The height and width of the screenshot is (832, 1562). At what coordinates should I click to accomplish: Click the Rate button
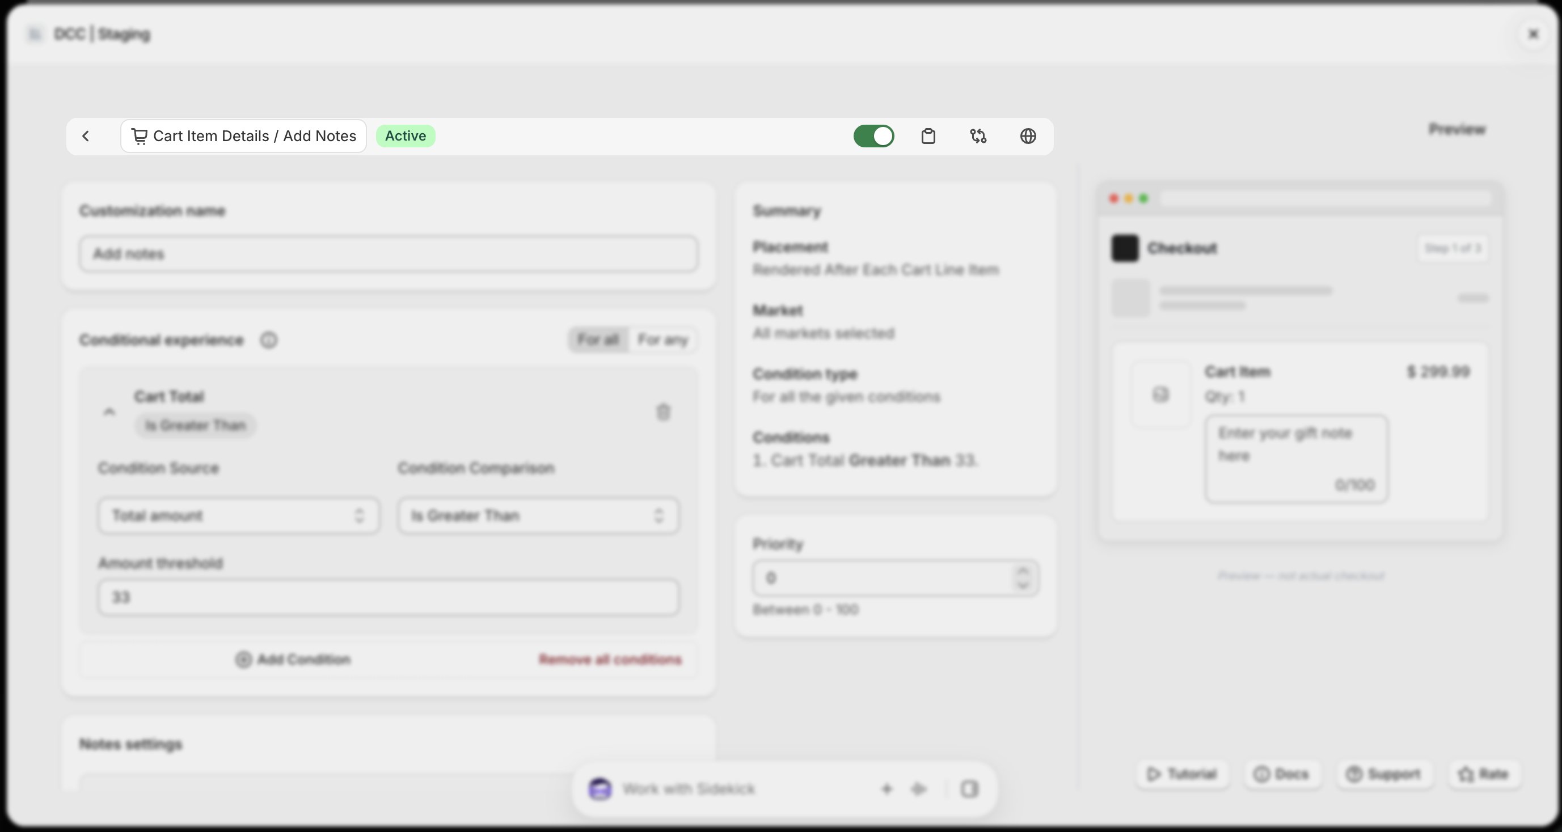point(1484,774)
